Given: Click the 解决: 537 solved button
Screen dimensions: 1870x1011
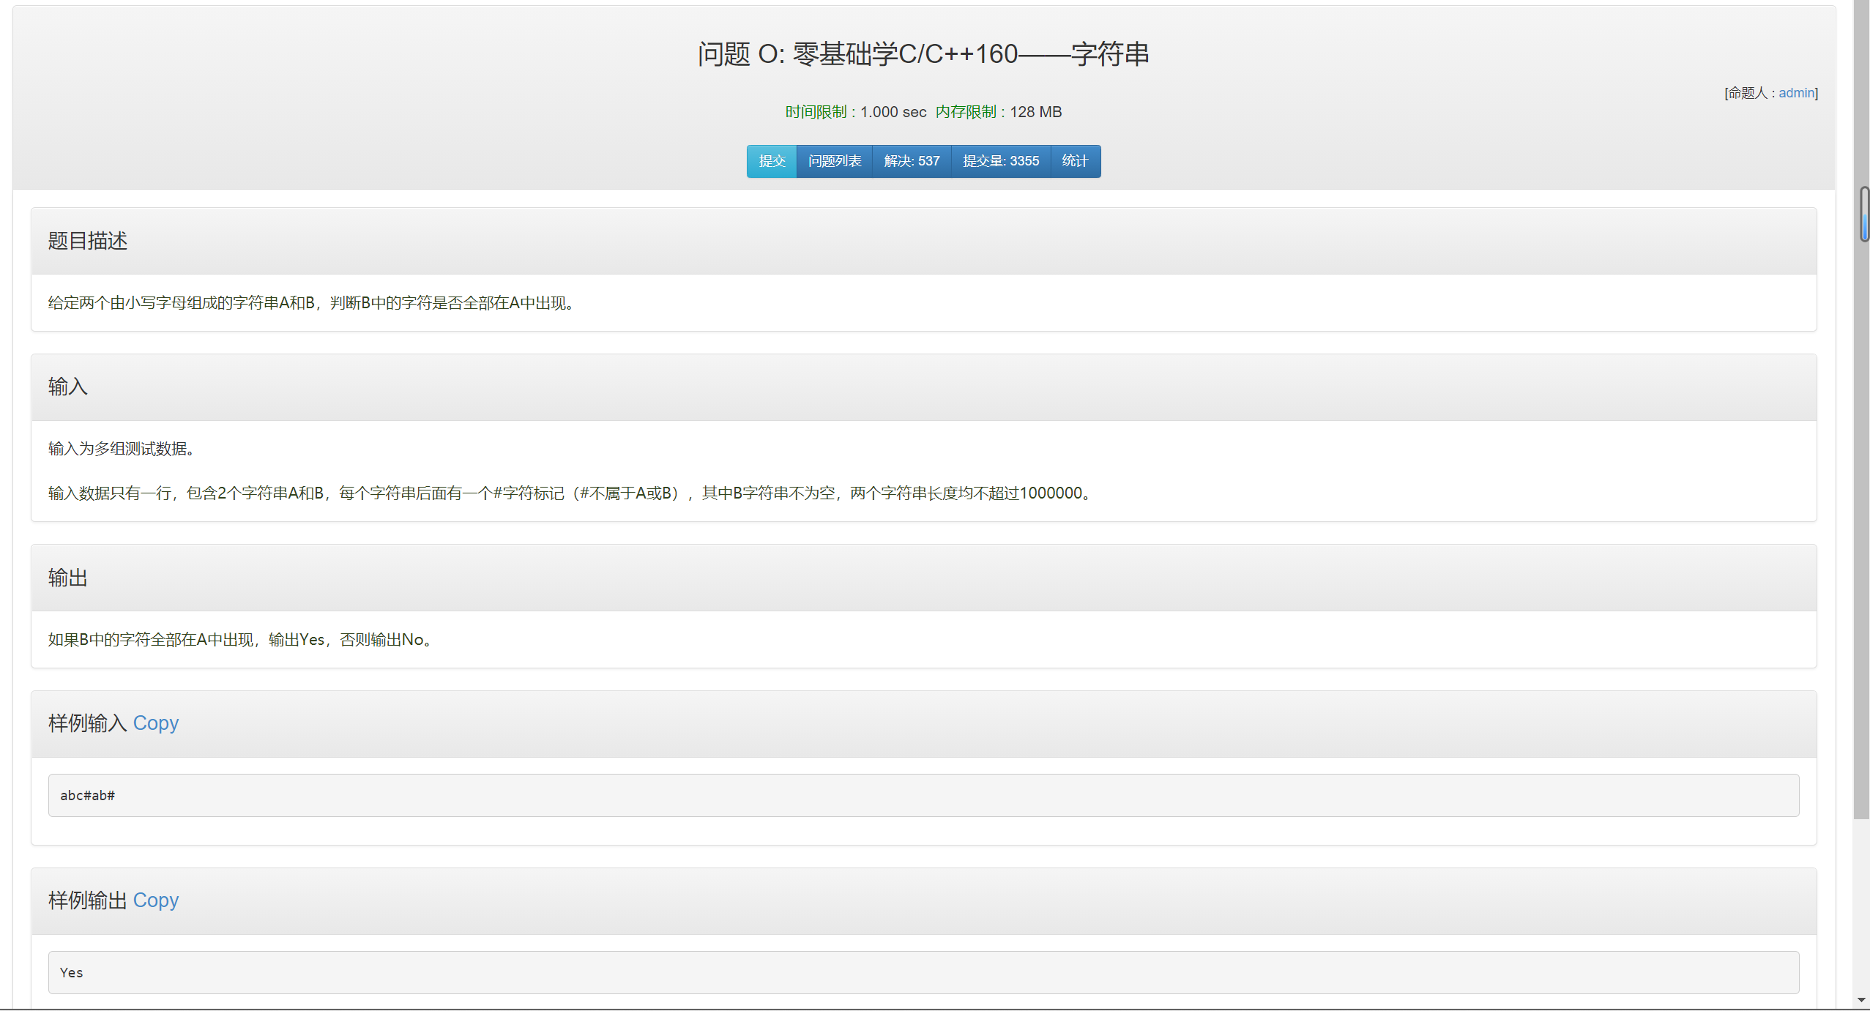Looking at the screenshot, I should (911, 161).
